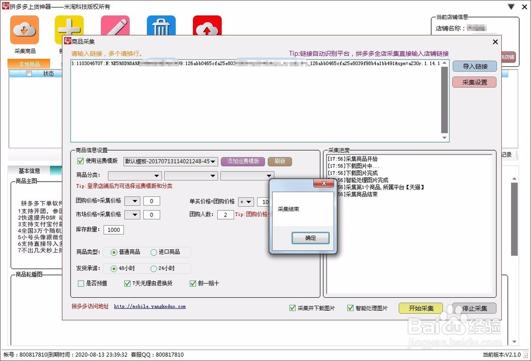
Task: Click the 采集商品 orange cloud download icon
Action: click(x=25, y=30)
